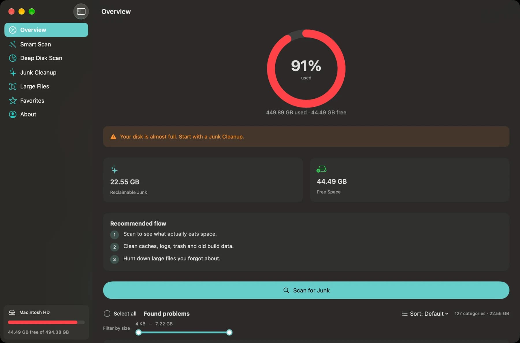Click the Overview gauge icon in sidebar
The height and width of the screenshot is (343, 520).
(13, 30)
